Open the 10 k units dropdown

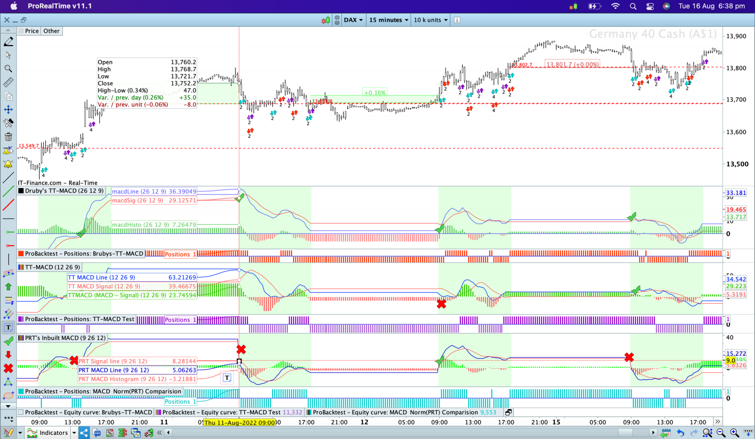click(x=430, y=20)
